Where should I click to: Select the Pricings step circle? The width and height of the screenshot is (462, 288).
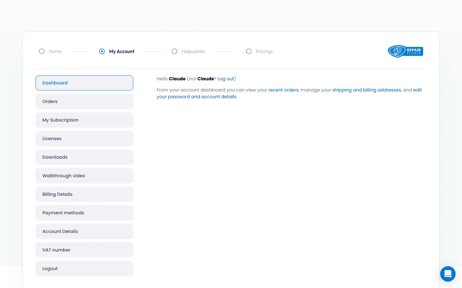point(249,51)
